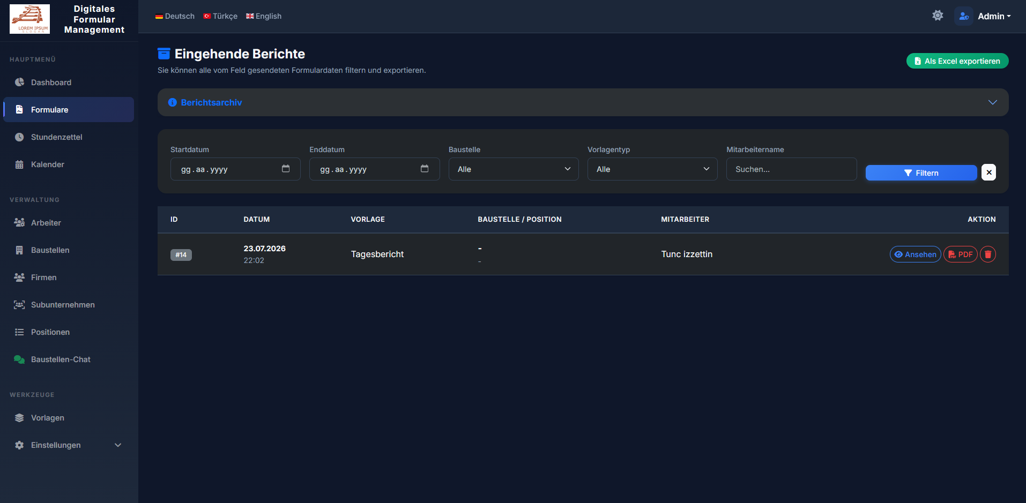Go to Stundenzettel page
Screen dimensions: 1026x503
pos(69,137)
